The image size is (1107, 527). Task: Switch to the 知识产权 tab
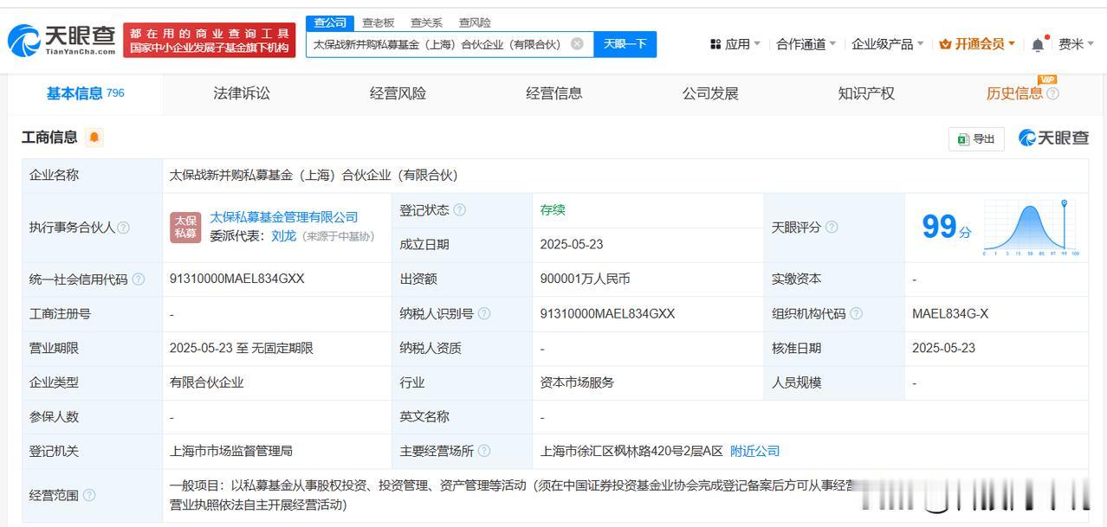(x=866, y=93)
